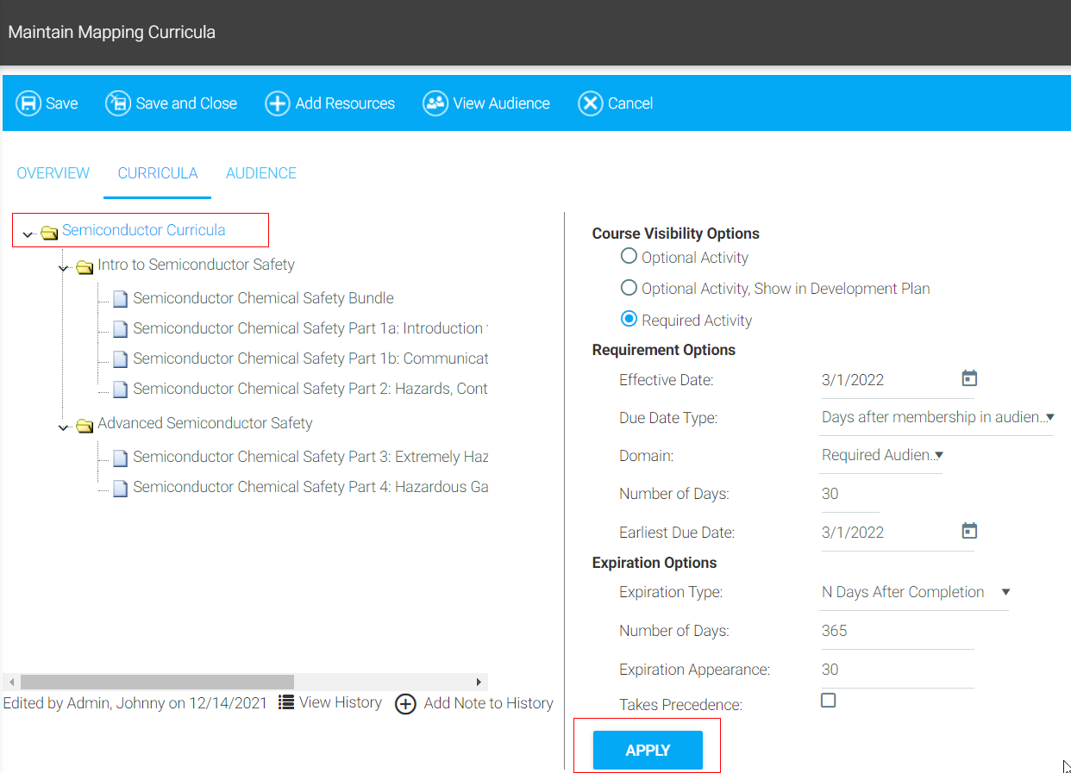Click the View History list icon
The width and height of the screenshot is (1071, 773).
pos(286,702)
